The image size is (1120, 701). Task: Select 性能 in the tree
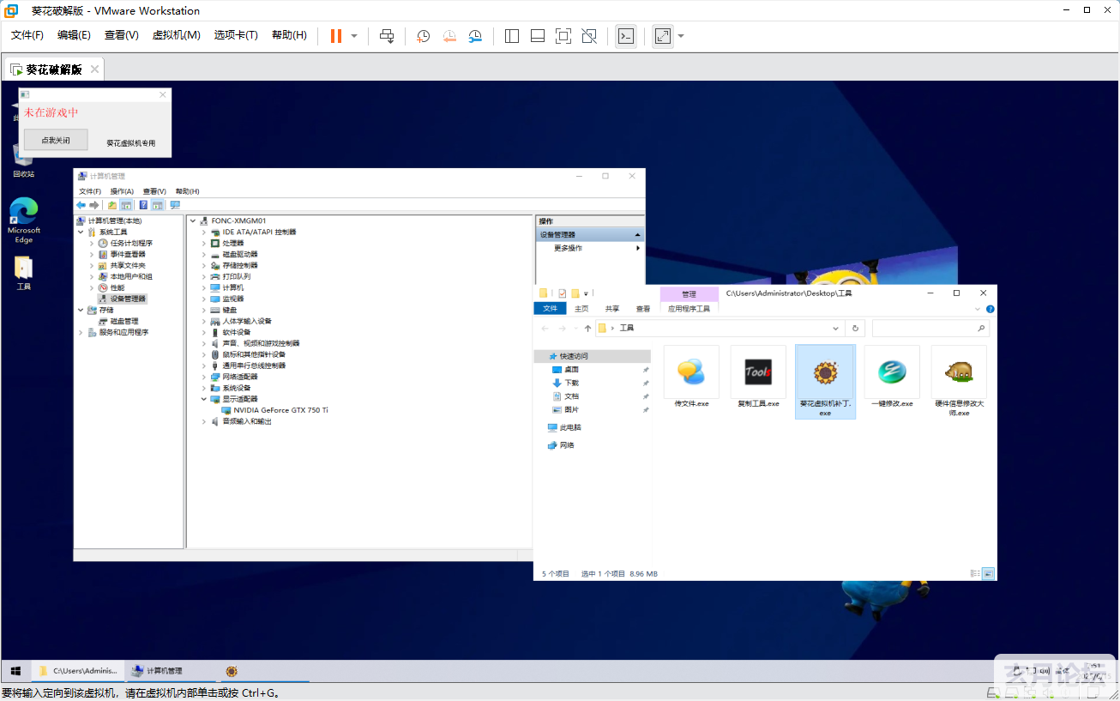point(117,287)
